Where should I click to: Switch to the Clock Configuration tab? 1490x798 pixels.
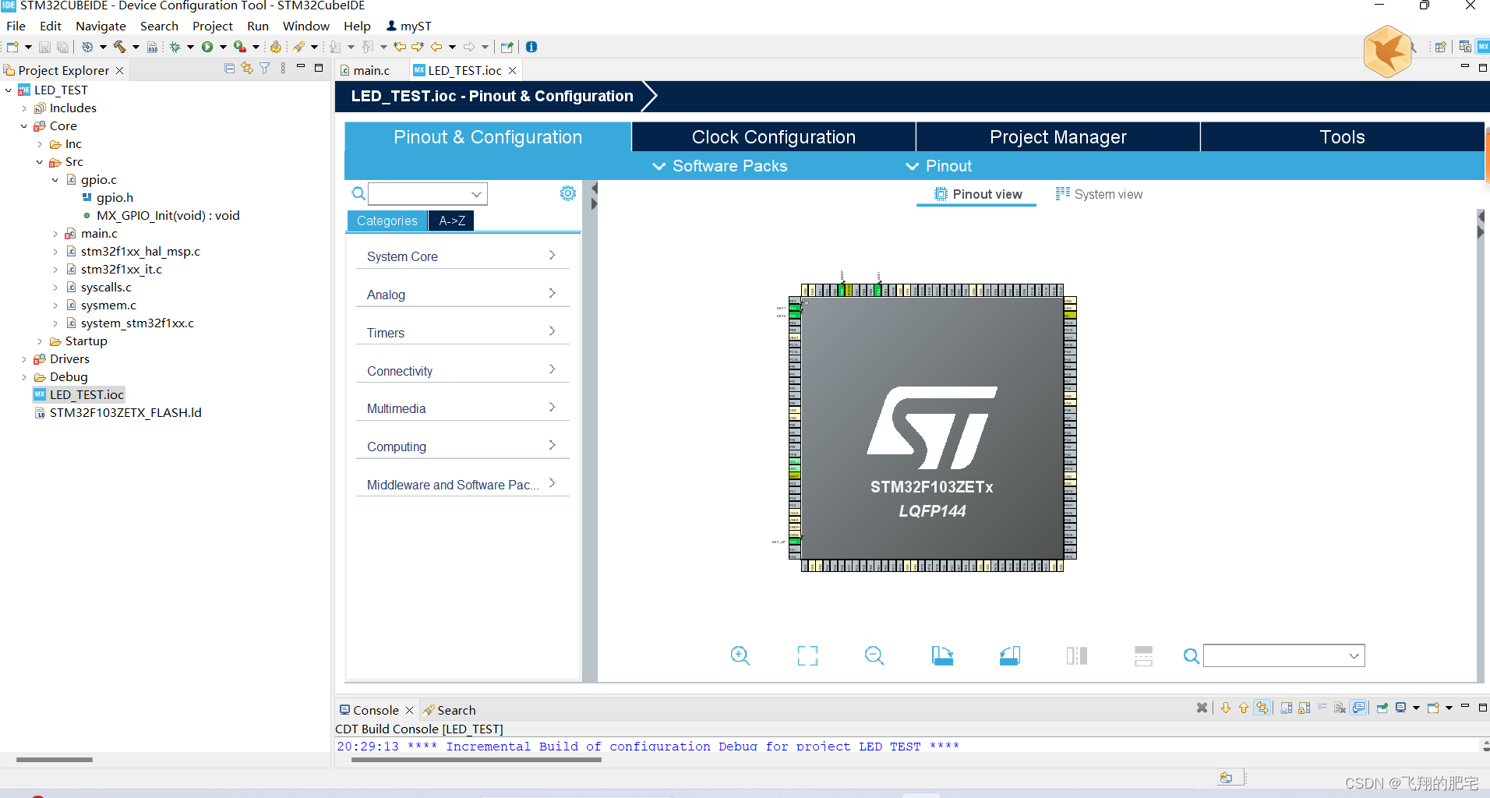pos(772,136)
